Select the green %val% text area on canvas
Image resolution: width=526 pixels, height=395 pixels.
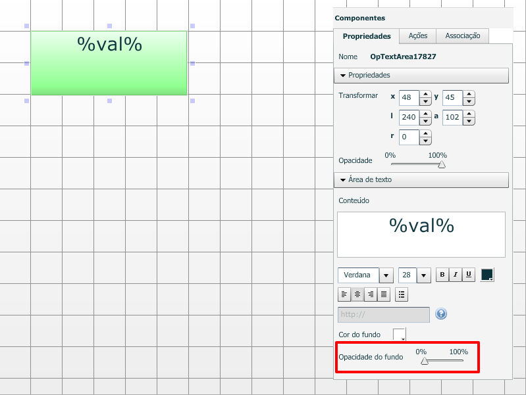pos(109,63)
